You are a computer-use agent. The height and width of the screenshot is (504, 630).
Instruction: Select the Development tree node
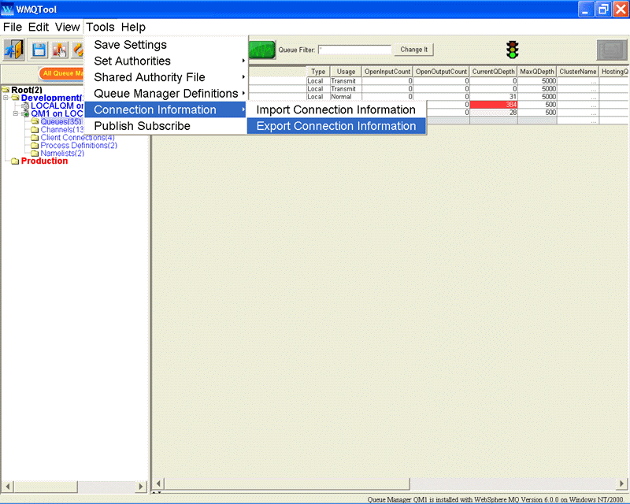52,98
